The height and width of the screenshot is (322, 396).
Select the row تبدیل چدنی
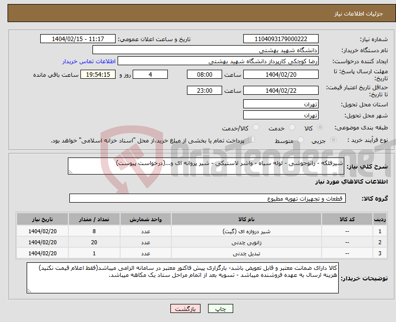point(202,253)
